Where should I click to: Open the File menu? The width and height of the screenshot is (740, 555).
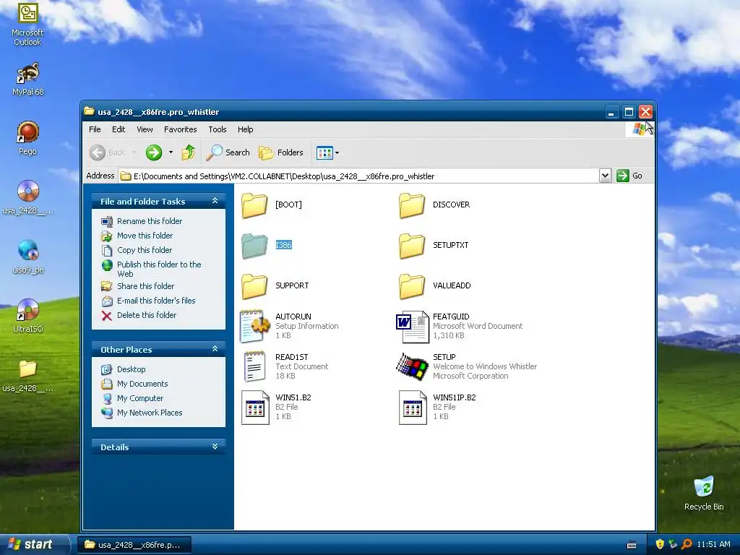(x=95, y=129)
